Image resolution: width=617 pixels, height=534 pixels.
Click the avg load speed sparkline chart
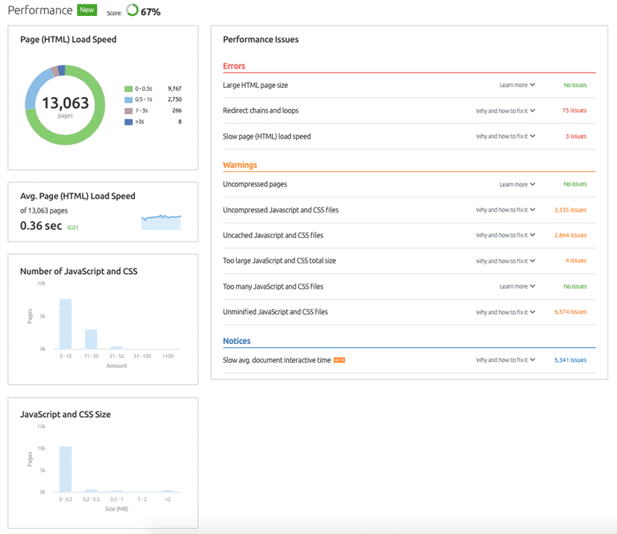coord(161,222)
